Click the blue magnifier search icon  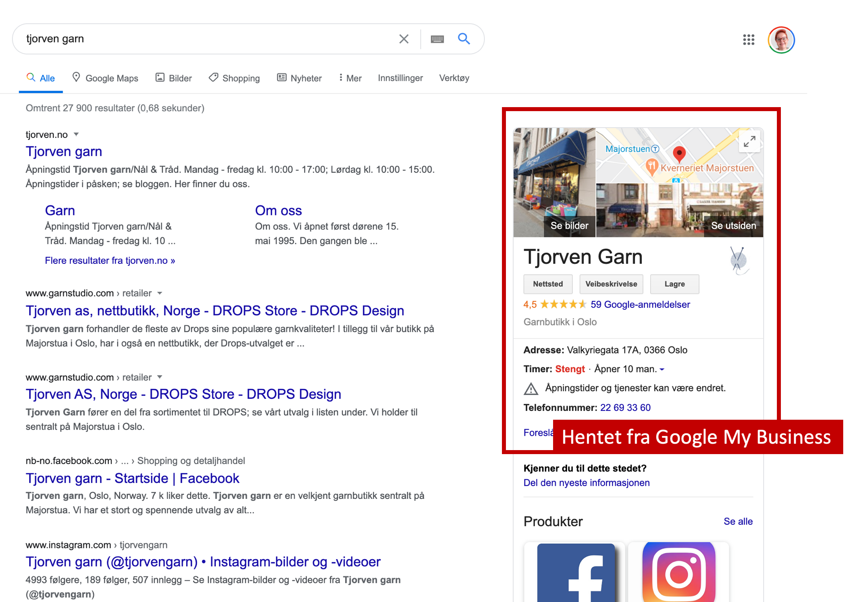click(464, 39)
